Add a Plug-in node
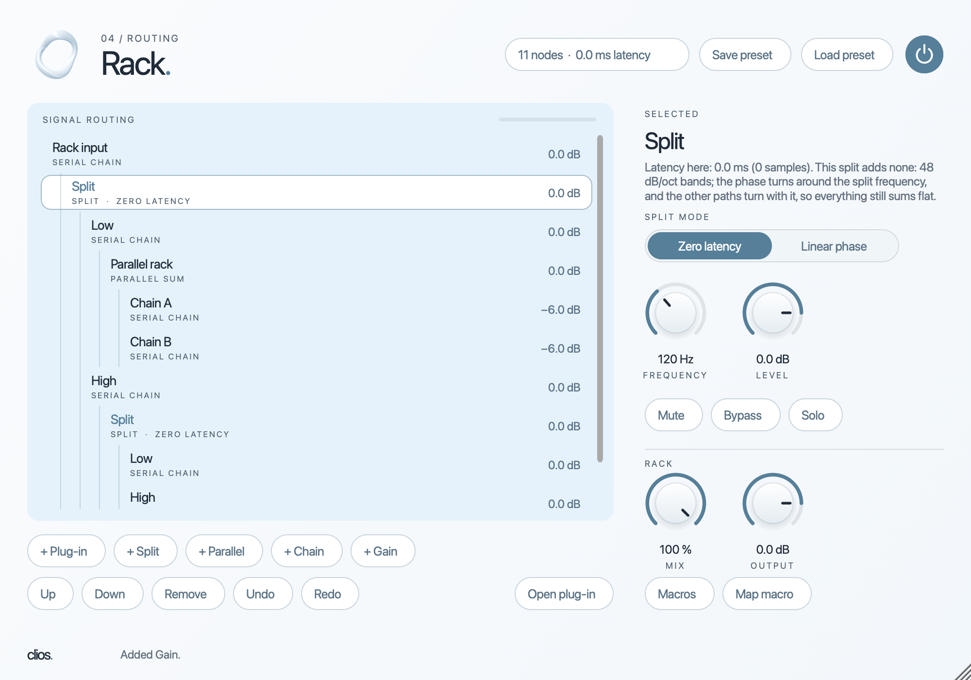Viewport: 971px width, 680px height. point(67,551)
